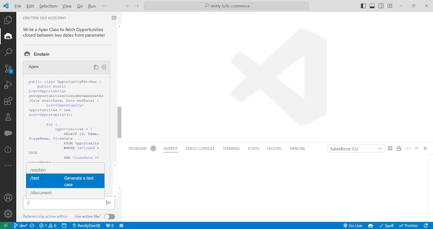The height and width of the screenshot is (229, 433).
Task: Open the Edit menu
Action: click(30, 6)
